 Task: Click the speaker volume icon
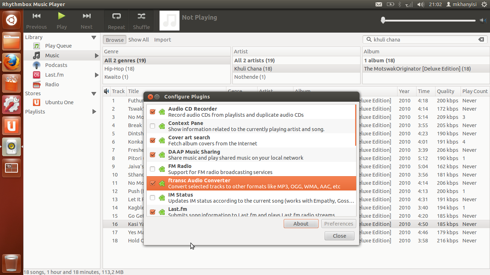coord(483,20)
